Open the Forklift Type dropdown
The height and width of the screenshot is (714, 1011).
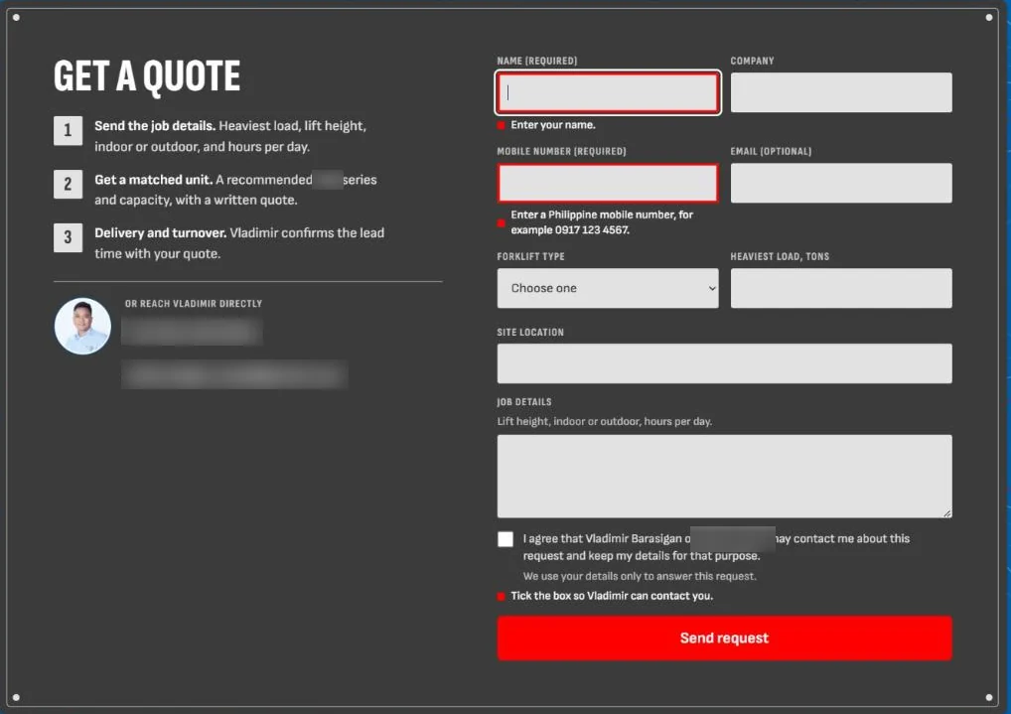(x=608, y=288)
